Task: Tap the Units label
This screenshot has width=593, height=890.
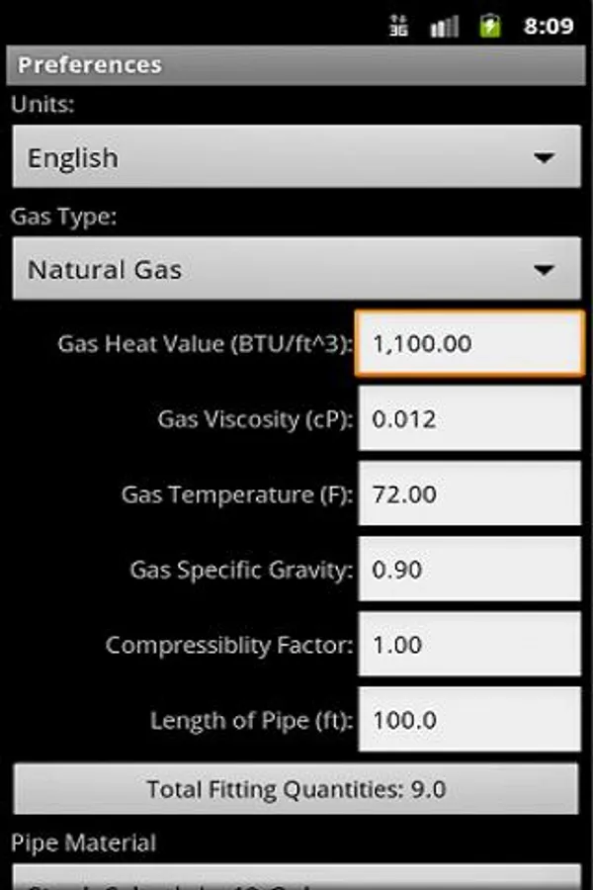Action: 42,104
